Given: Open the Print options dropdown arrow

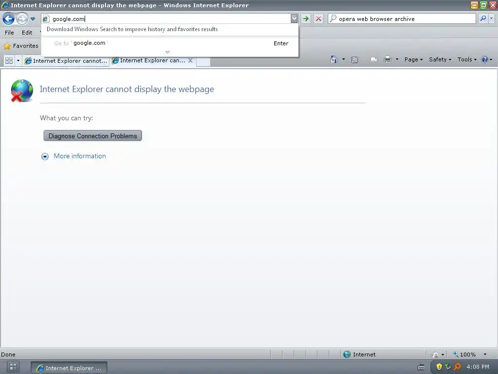Looking at the screenshot, I should click(397, 59).
